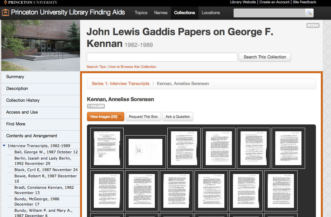Viewport: 331px width, 217px height.
Task: Click the Princeton Library logo icon
Action: point(6,12)
